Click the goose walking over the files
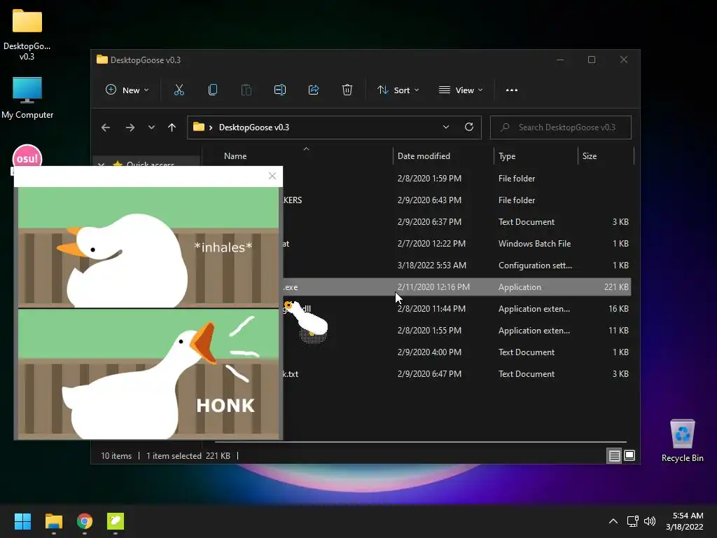Screen dimensions: 717x538 click(309, 321)
